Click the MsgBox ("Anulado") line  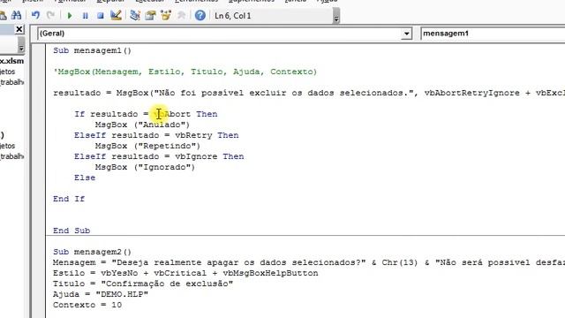tap(142, 125)
